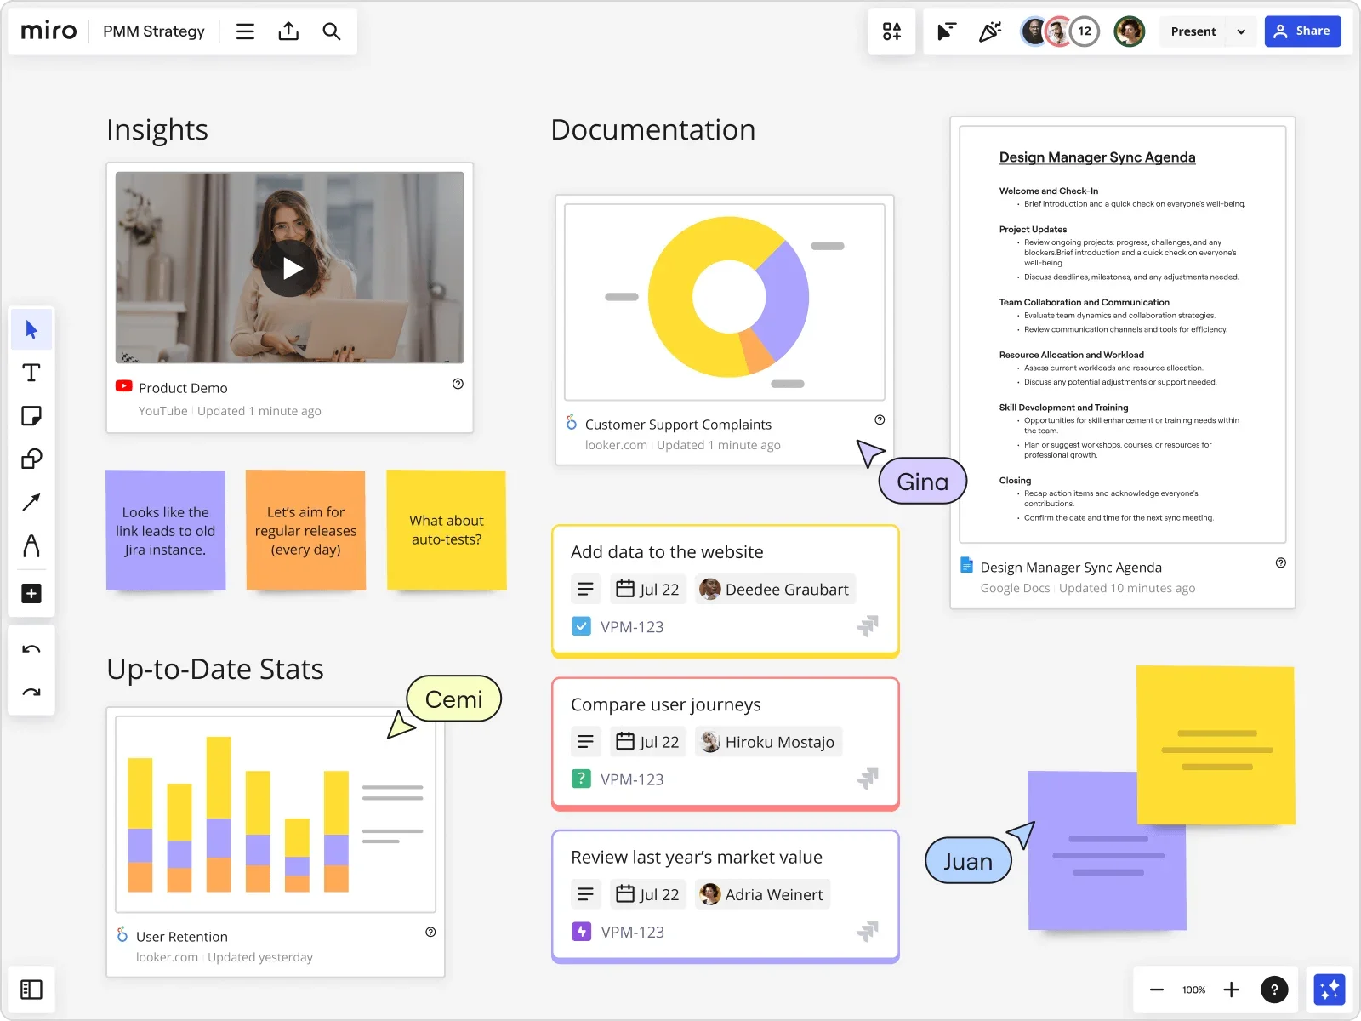The width and height of the screenshot is (1361, 1021).
Task: Select the Connection line tool
Action: 31,502
